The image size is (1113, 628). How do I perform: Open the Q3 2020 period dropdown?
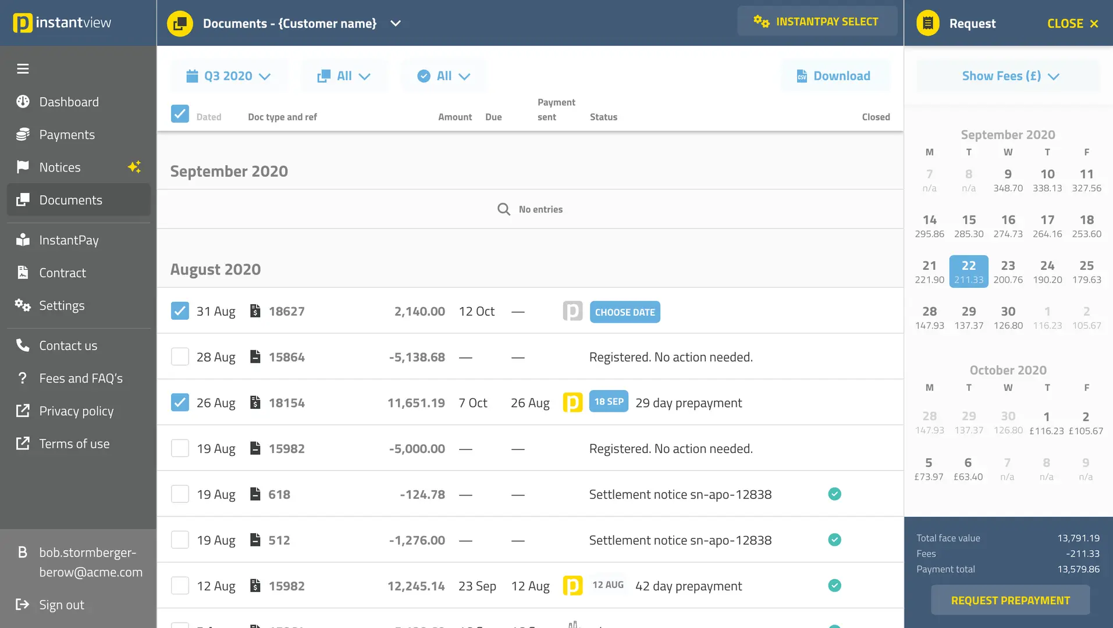229,76
